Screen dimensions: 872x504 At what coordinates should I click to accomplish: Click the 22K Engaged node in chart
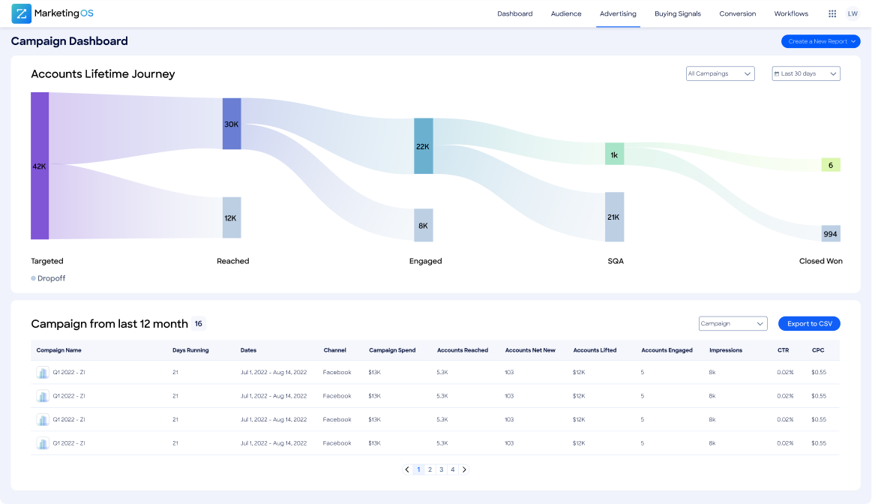[x=424, y=146]
